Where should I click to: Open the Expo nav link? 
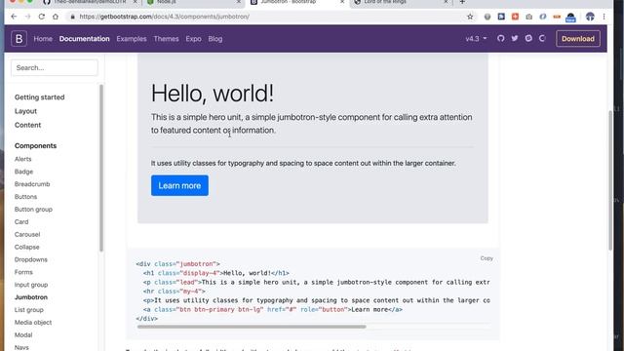coord(193,39)
